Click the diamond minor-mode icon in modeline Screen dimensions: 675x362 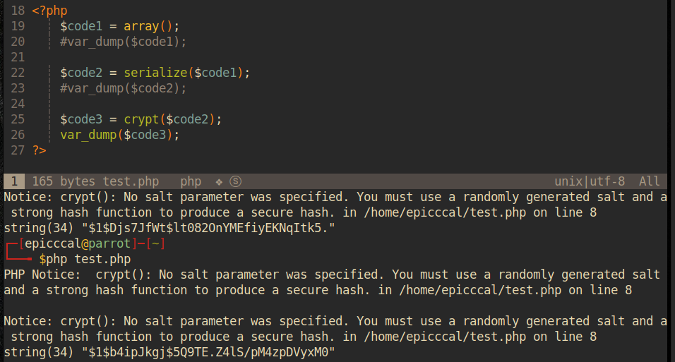coord(219,181)
